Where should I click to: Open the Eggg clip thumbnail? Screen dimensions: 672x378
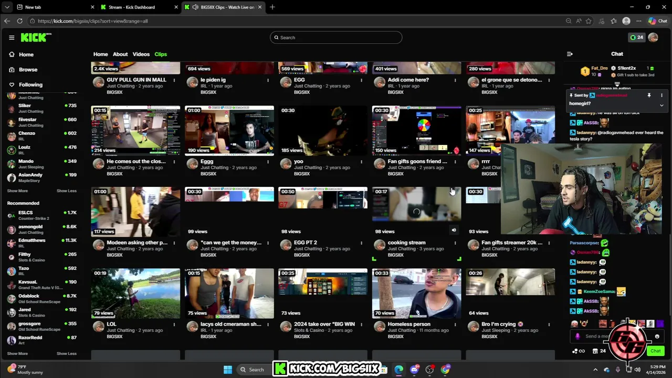pos(229,131)
